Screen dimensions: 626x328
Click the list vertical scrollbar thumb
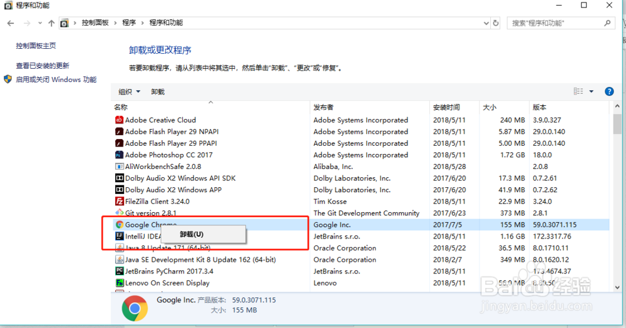pyautogui.click(x=618, y=124)
